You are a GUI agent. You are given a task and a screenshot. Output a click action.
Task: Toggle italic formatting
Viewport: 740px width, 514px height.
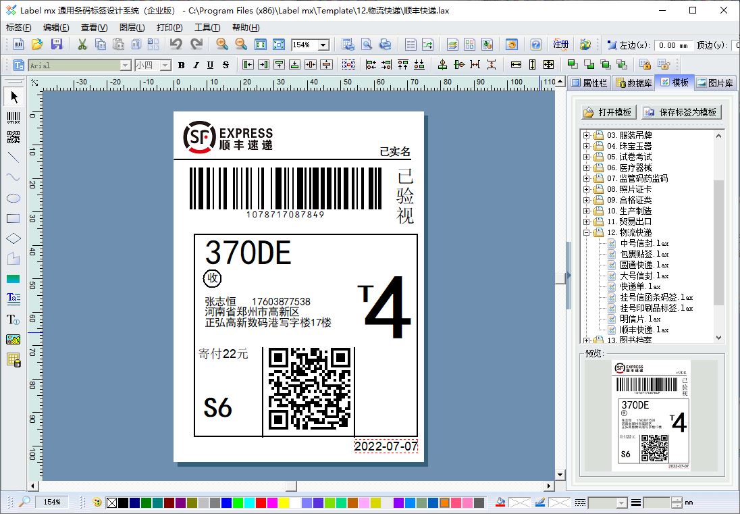click(196, 65)
